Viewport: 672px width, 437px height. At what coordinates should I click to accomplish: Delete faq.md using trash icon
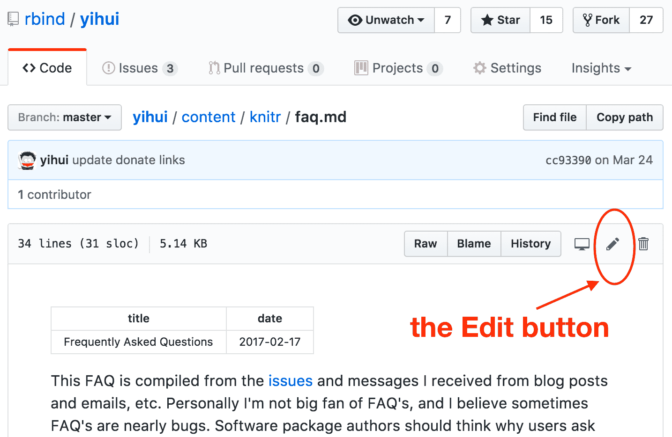point(643,244)
